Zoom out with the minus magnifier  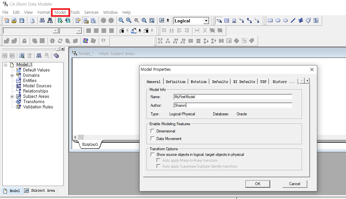(121, 21)
